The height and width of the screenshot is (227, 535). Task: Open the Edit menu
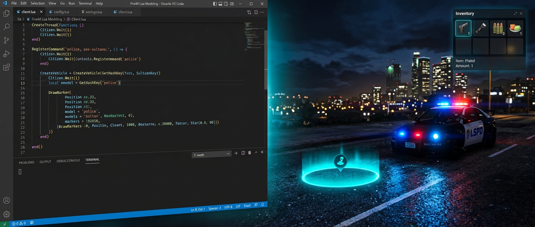click(x=24, y=3)
